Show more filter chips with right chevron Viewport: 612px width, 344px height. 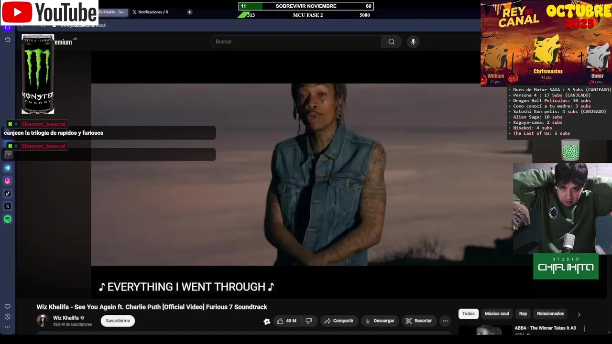[579, 314]
